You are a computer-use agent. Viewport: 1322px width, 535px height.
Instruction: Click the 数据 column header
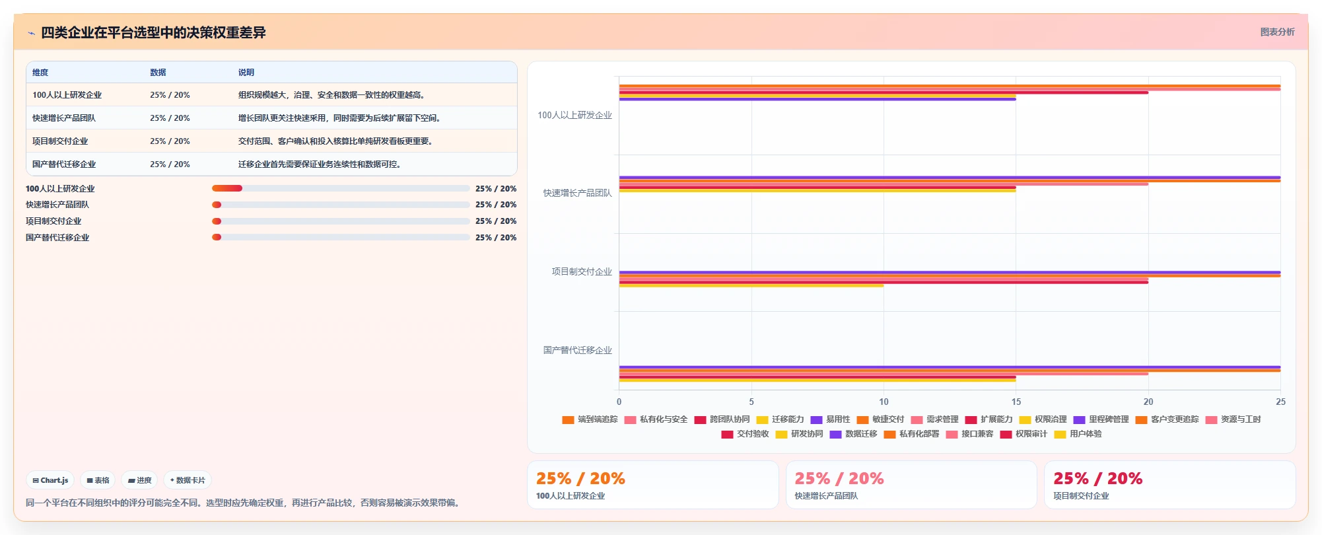[158, 73]
